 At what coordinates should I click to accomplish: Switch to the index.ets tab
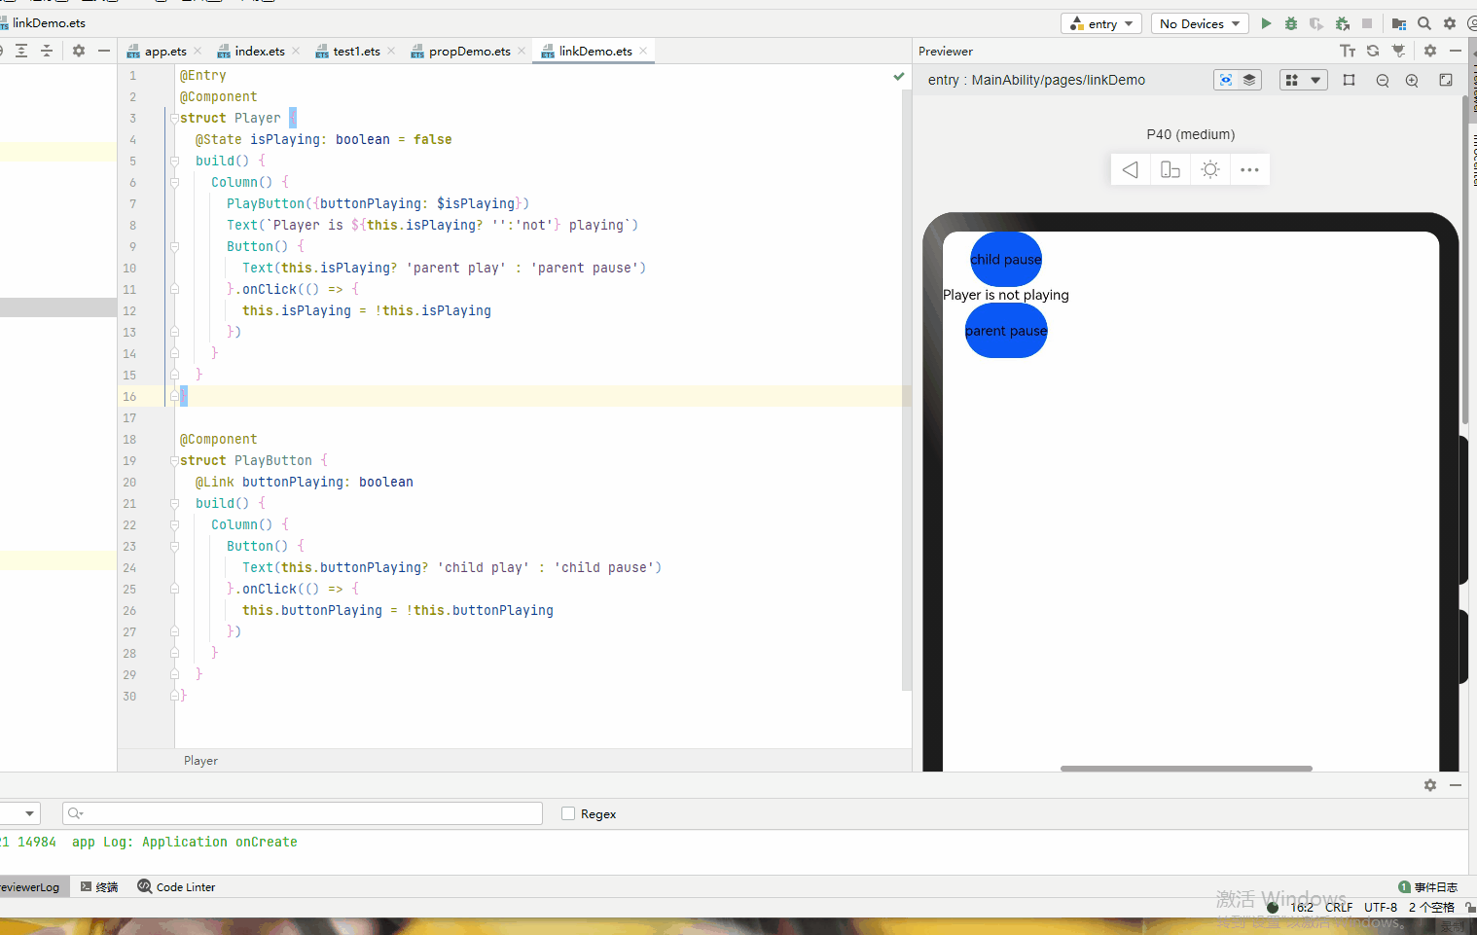[259, 51]
